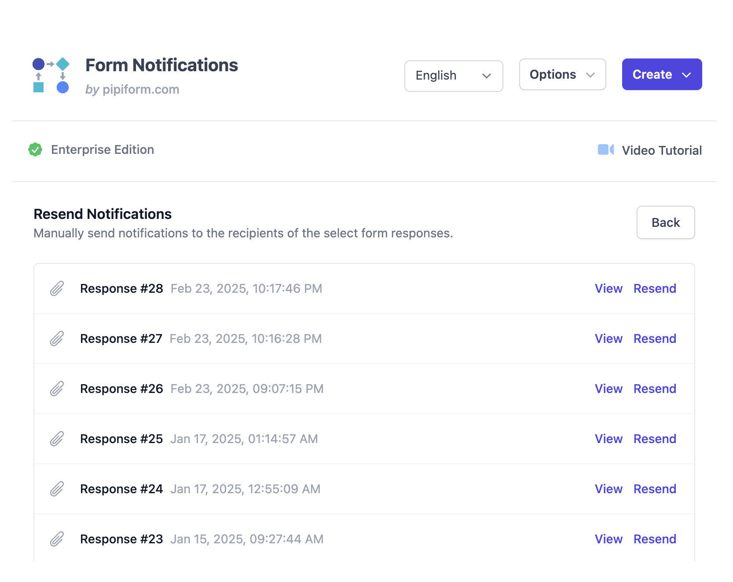The image size is (733, 582).
Task: Click the attachment icon beside Response #26
Action: [x=57, y=389]
